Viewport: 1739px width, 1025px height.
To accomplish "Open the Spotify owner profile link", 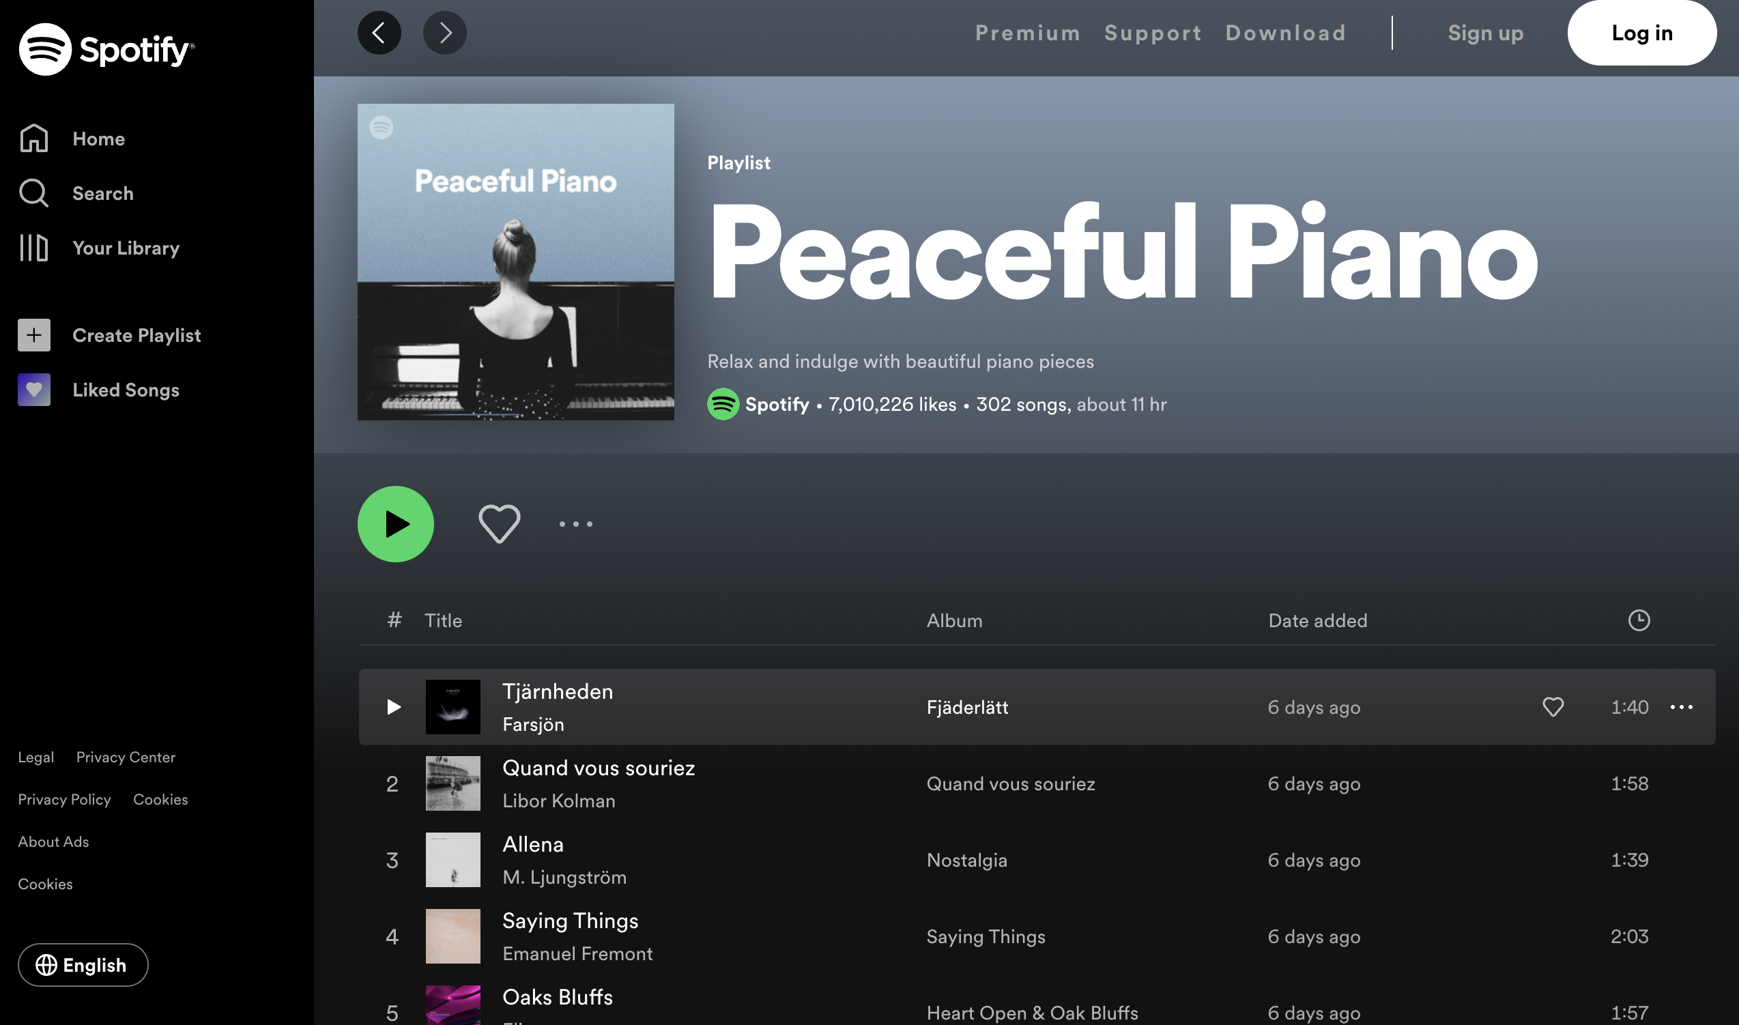I will point(777,404).
